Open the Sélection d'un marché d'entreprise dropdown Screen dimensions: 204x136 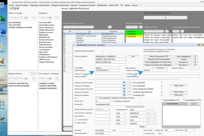[x=165, y=18]
